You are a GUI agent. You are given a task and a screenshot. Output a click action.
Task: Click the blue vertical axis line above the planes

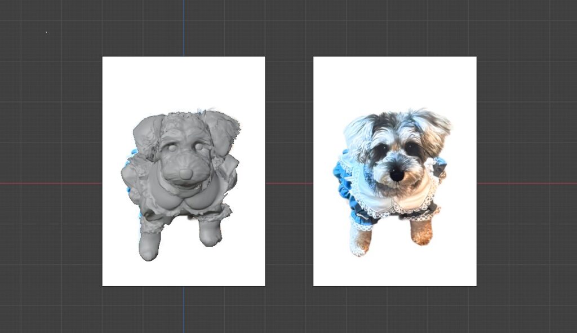[183, 28]
